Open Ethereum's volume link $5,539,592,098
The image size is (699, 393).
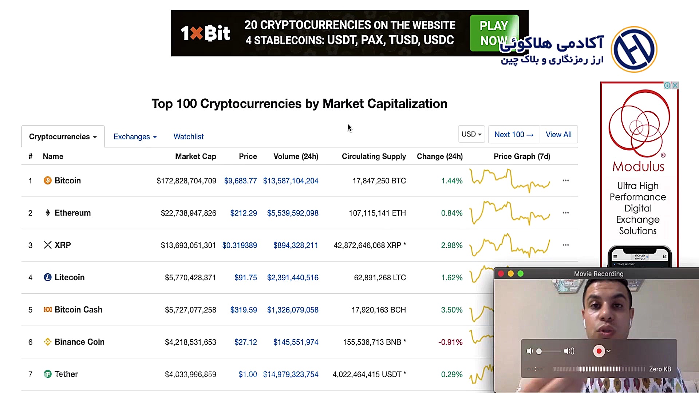pos(293,213)
